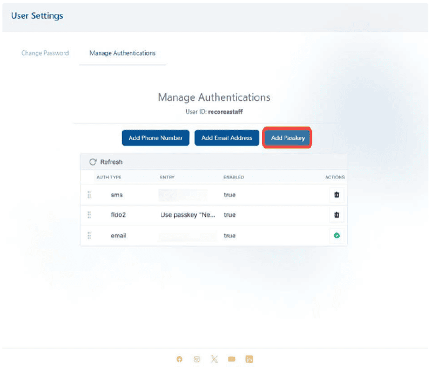Image resolution: width=432 pixels, height=370 pixels.
Task: Click the drag handle on sms row
Action: tap(89, 195)
